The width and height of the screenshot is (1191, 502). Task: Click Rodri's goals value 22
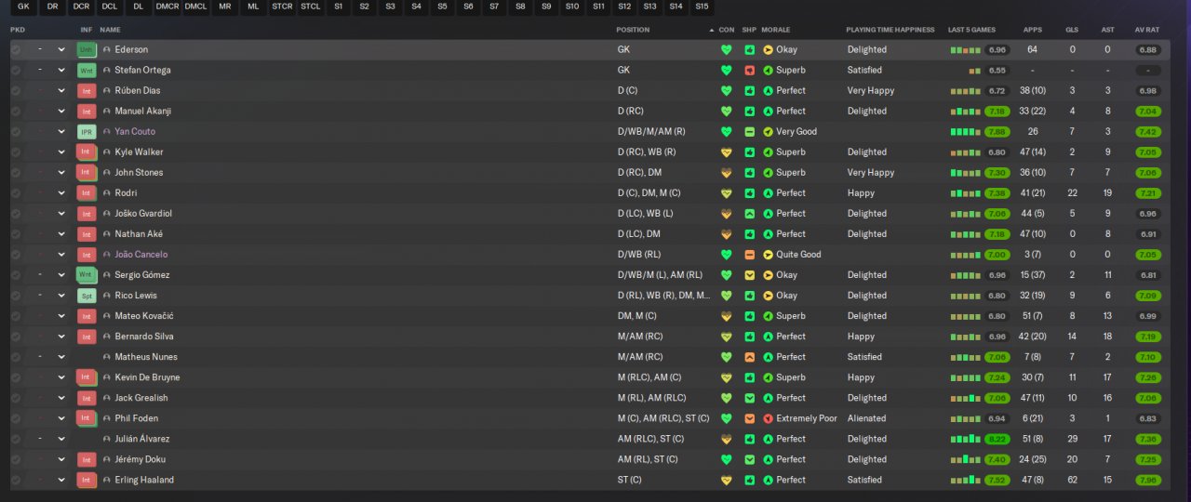[x=1072, y=193]
